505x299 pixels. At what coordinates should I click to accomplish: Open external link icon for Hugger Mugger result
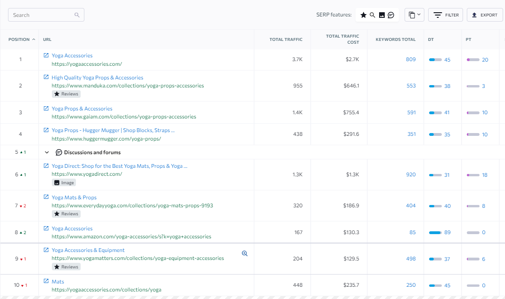pos(46,130)
